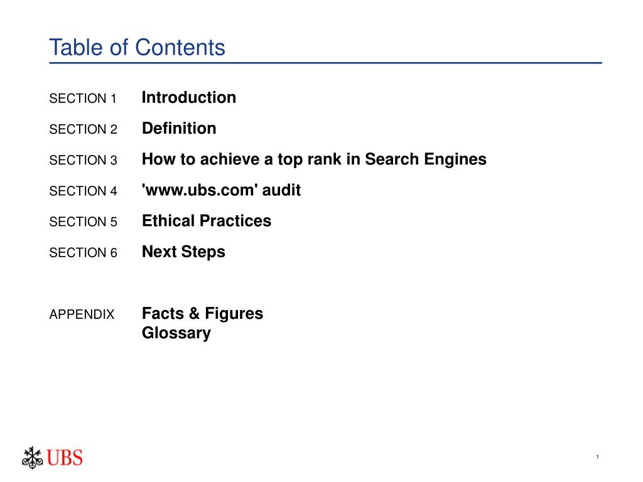The height and width of the screenshot is (482, 643).
Task: Open the Facts & Figures appendix entry
Action: 202,314
